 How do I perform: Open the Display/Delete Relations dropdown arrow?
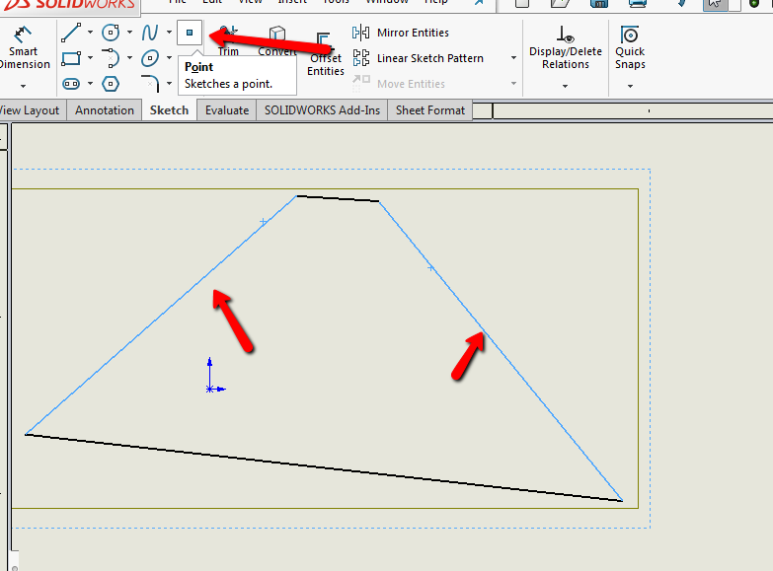565,86
